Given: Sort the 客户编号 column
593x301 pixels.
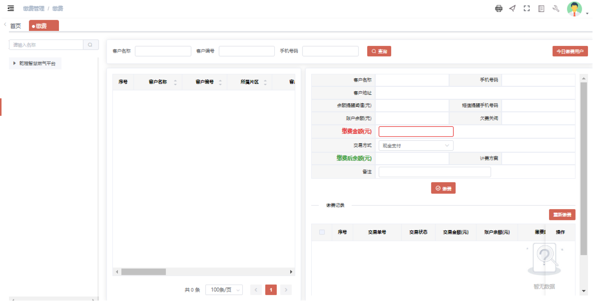Looking at the screenshot, I should (220, 82).
